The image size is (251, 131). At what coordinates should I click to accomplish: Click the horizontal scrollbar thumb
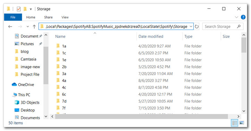142,116
